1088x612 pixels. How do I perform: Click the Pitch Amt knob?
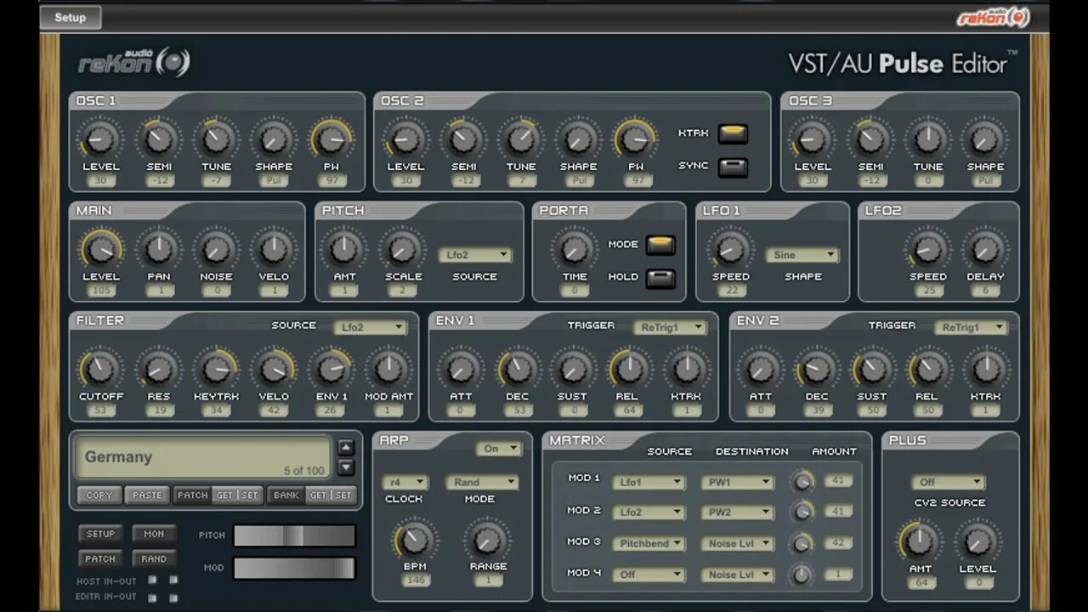pos(343,249)
